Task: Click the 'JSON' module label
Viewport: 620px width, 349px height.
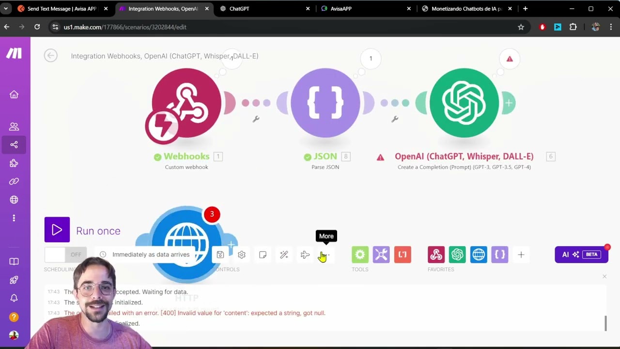Action: pyautogui.click(x=325, y=156)
